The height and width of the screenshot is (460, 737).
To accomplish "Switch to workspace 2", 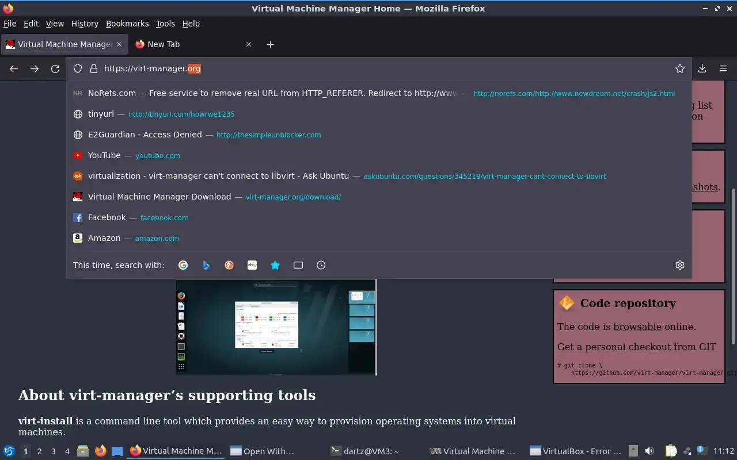I will 39,451.
